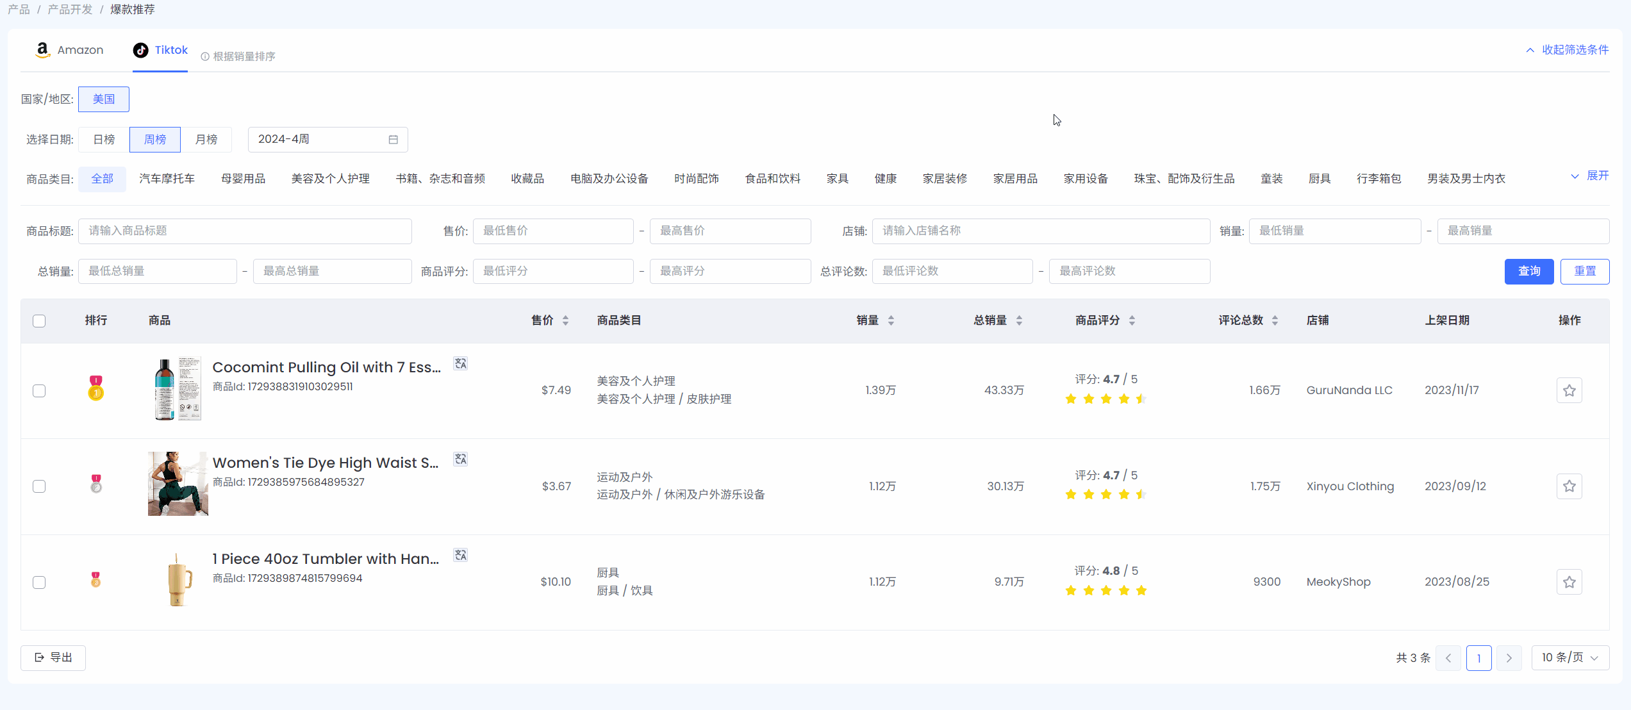Click translate icon for Cocomint Pulling Oil
The width and height of the screenshot is (1631, 710).
460,364
